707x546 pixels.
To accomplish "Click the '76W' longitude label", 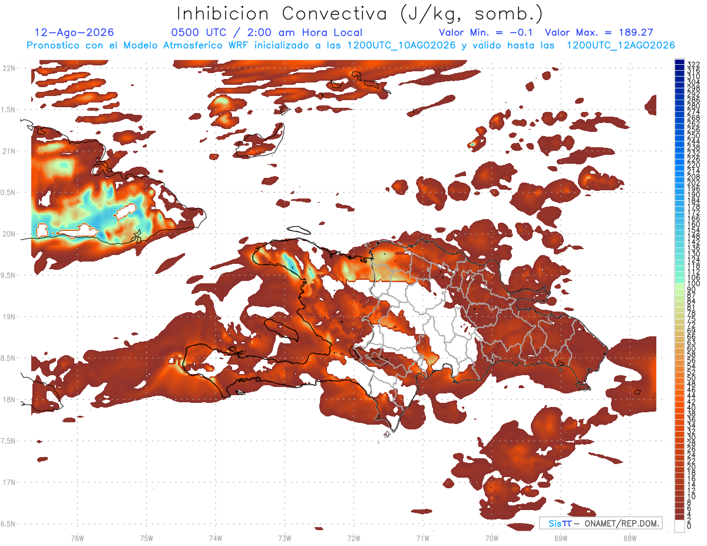I will click(x=77, y=538).
